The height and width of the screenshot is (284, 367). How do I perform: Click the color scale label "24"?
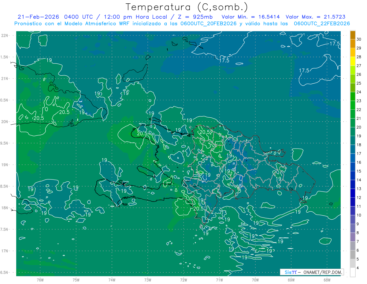[x=359, y=92]
